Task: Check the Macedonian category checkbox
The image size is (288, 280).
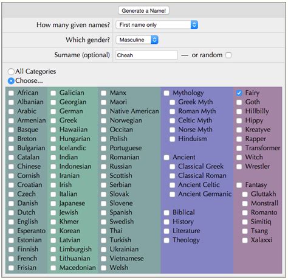Action: click(53, 268)
